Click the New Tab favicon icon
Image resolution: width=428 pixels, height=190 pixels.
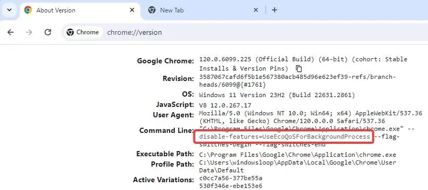[x=152, y=10]
